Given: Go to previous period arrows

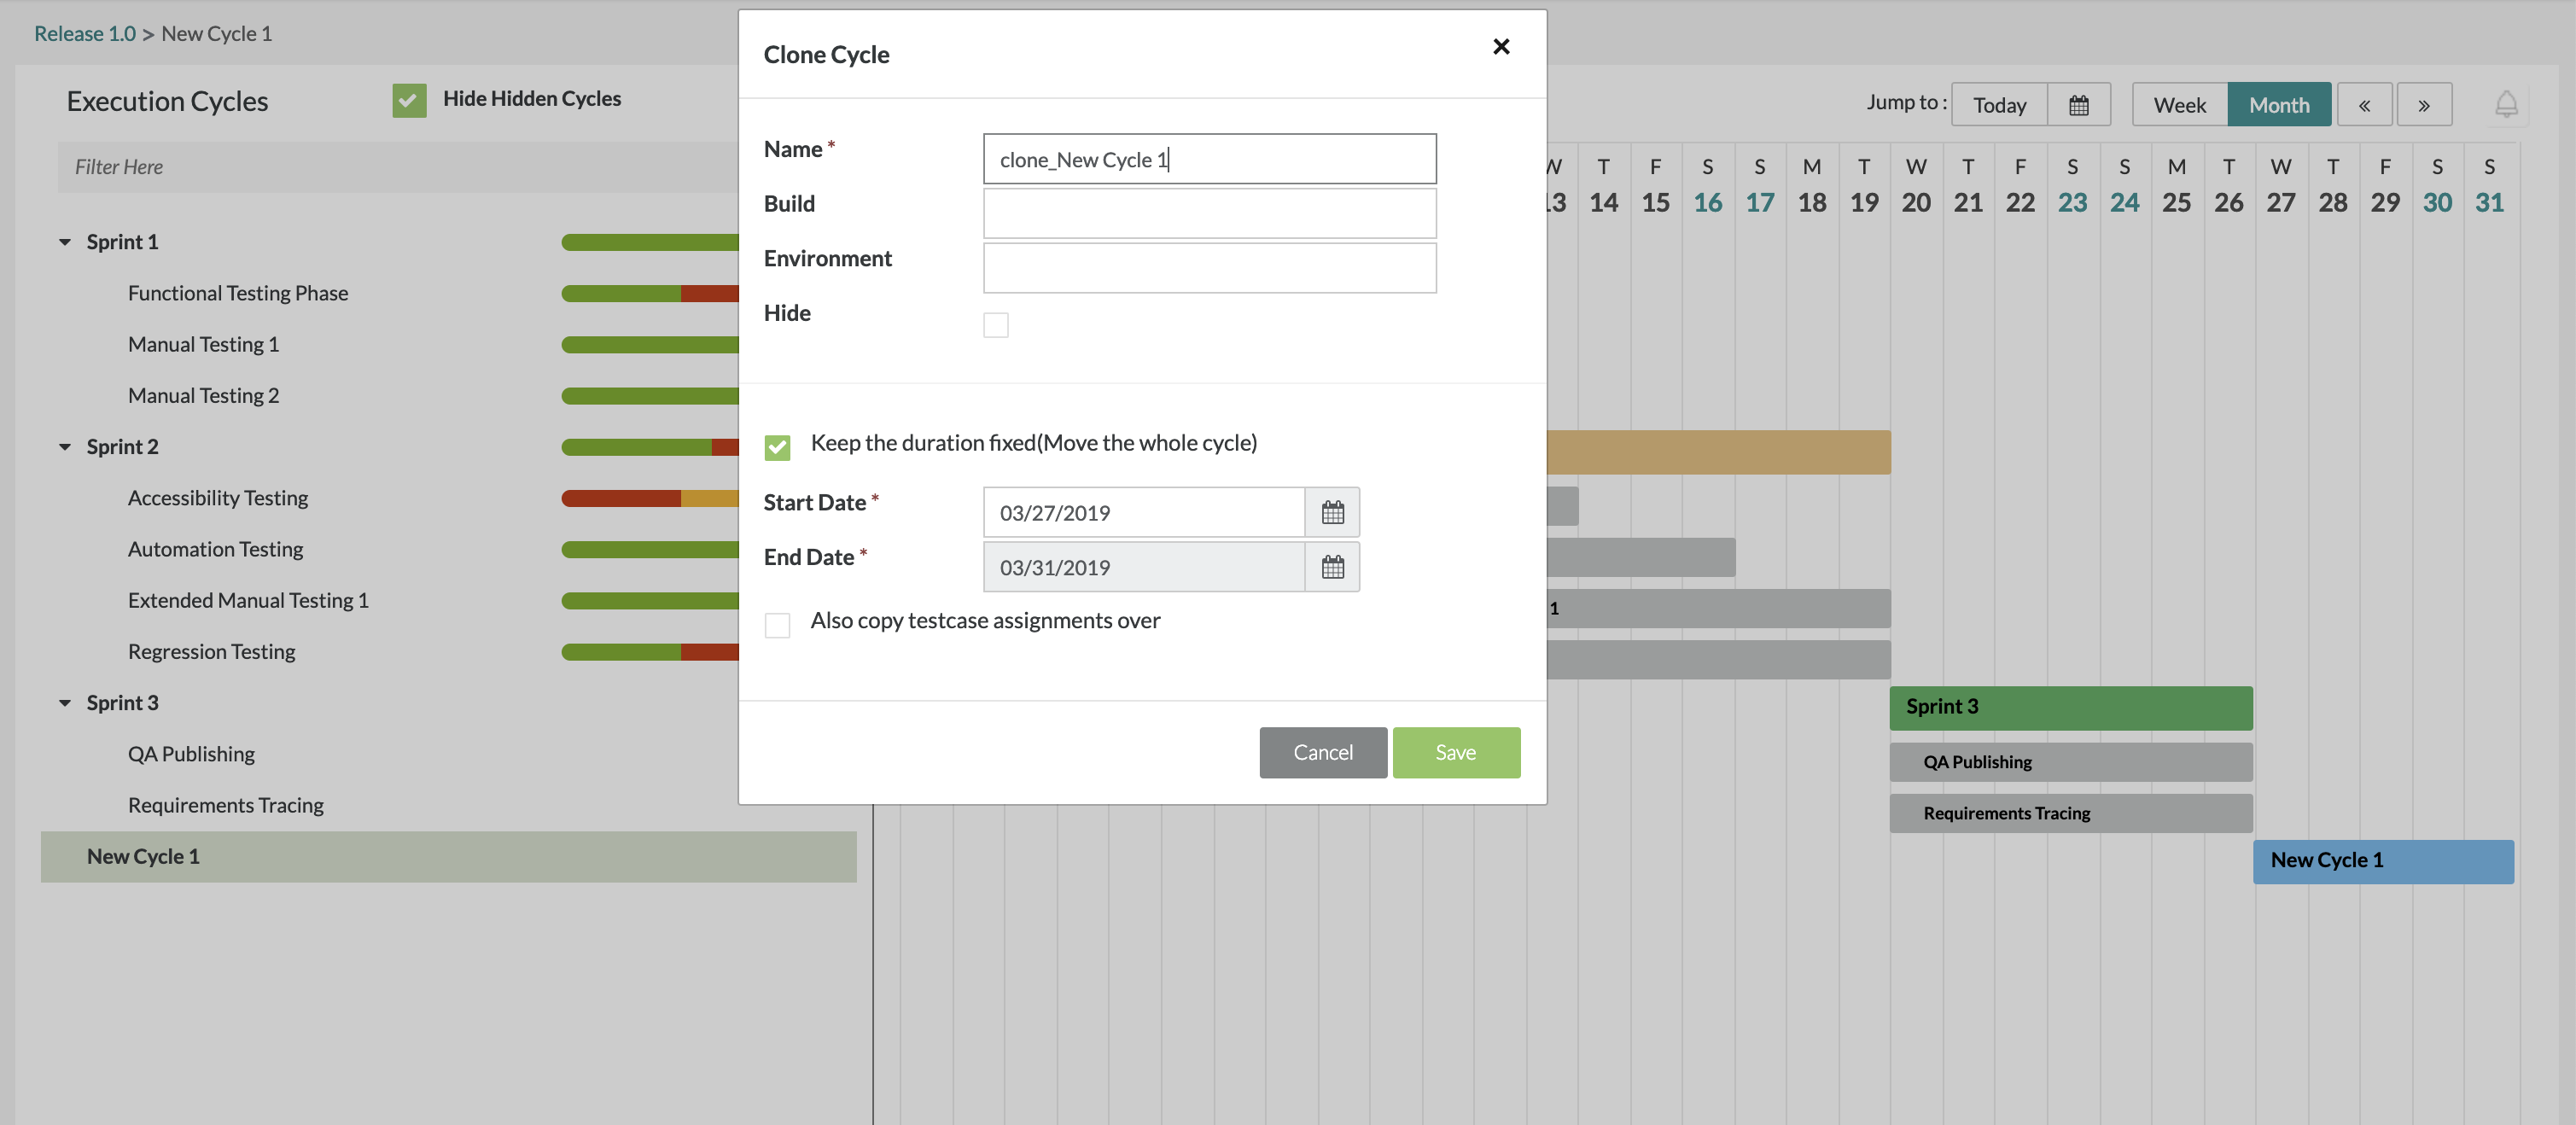Looking at the screenshot, I should tap(2364, 105).
